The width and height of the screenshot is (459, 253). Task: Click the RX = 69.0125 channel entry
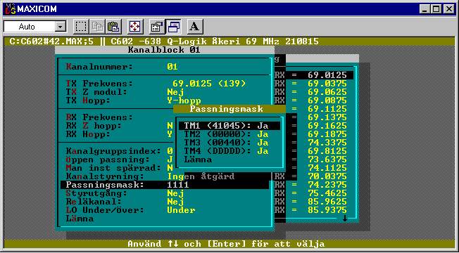pos(314,75)
